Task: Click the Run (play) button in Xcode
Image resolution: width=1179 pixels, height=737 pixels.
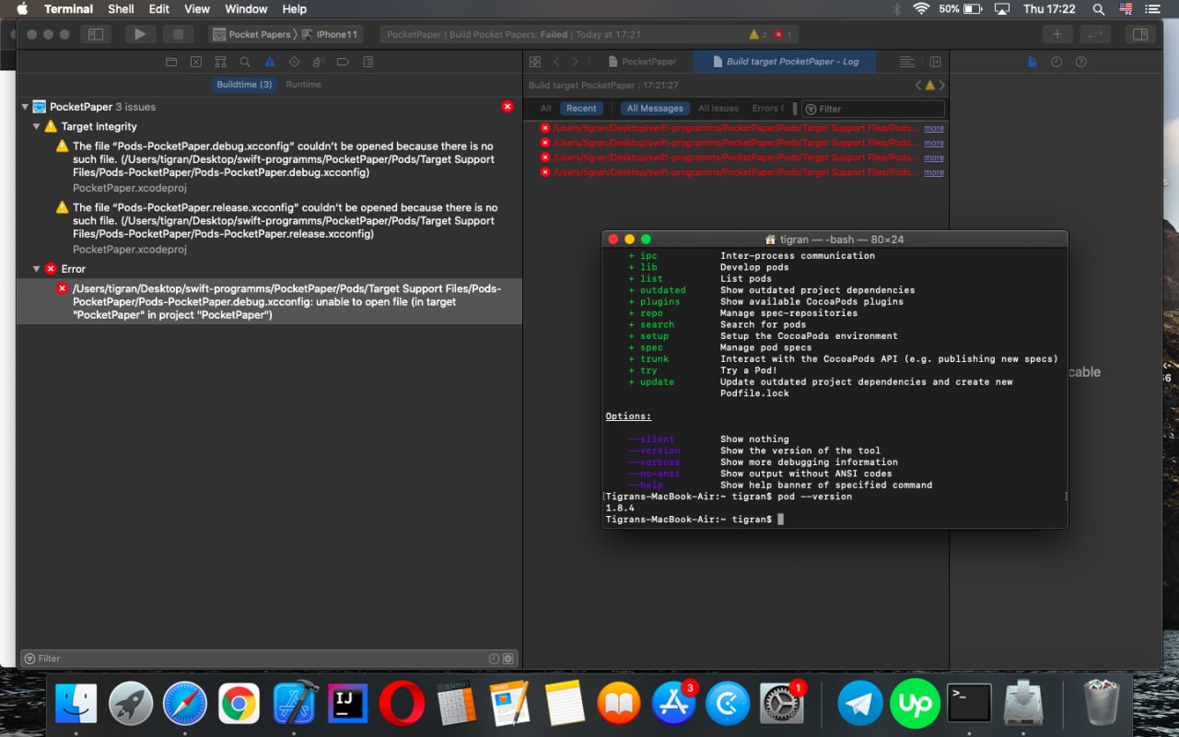Action: click(x=139, y=34)
